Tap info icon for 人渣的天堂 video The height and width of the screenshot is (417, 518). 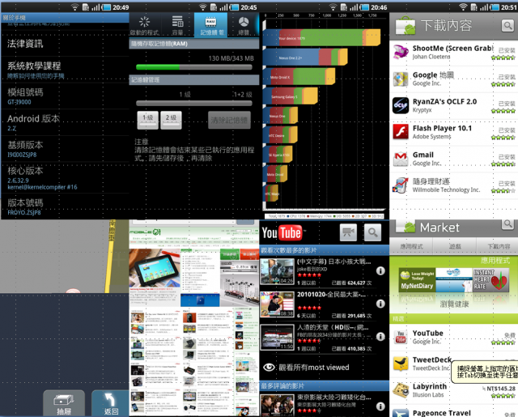tap(380, 336)
